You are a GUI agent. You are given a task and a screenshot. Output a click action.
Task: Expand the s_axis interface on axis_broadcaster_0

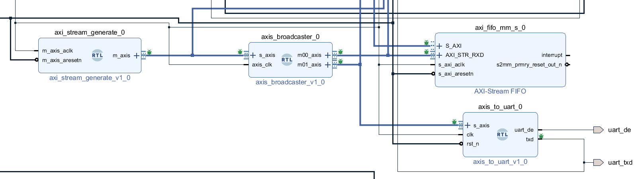point(253,55)
